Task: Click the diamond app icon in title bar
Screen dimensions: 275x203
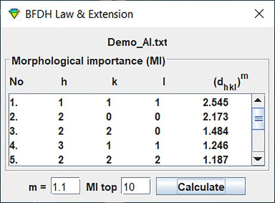Action: (x=14, y=14)
